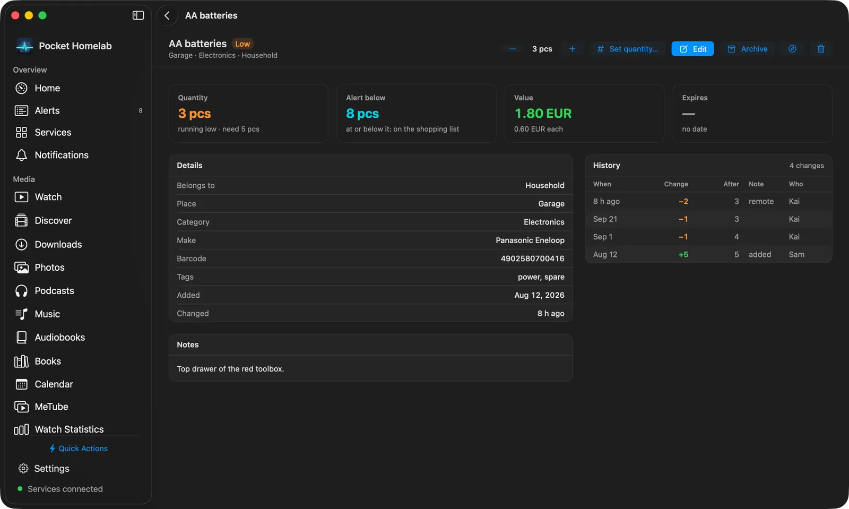The image size is (849, 509).
Task: Click the Sep 21 history row
Action: pyautogui.click(x=708, y=219)
